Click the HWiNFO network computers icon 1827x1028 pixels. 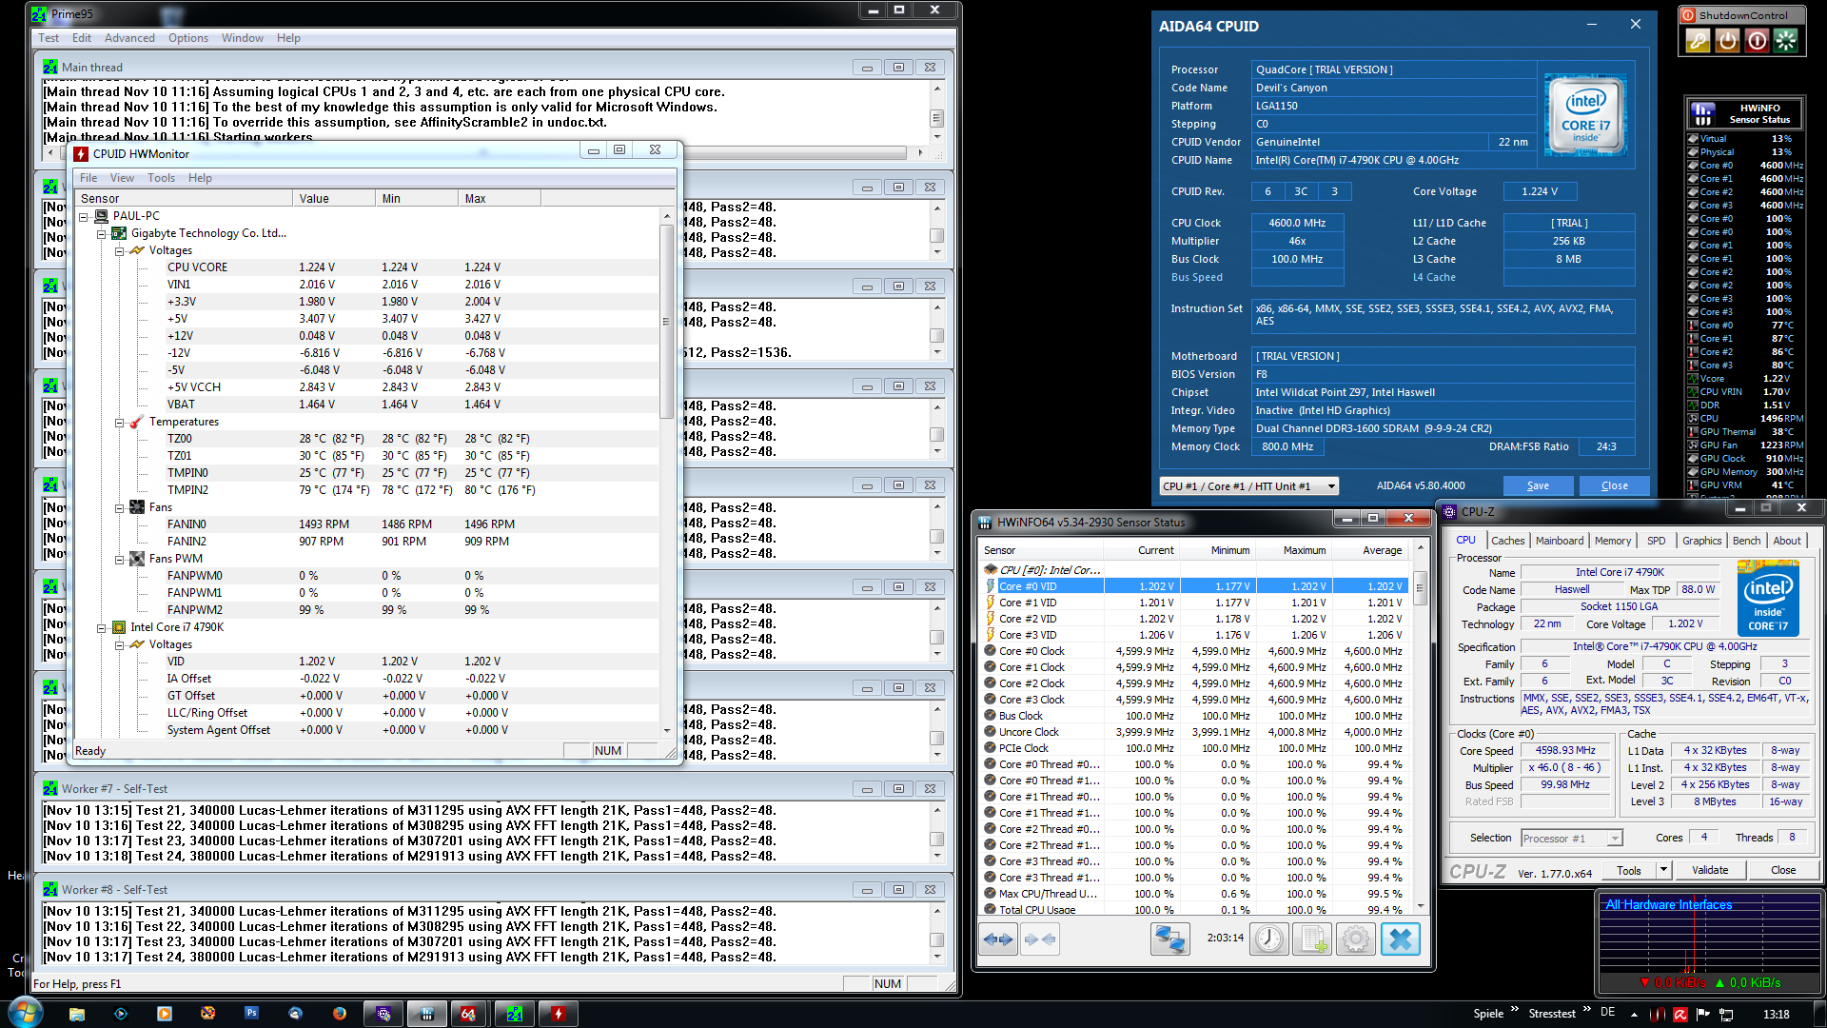click(x=1169, y=939)
